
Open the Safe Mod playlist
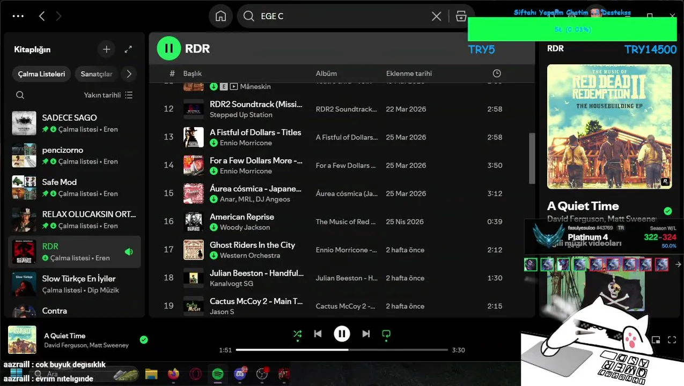pos(75,188)
